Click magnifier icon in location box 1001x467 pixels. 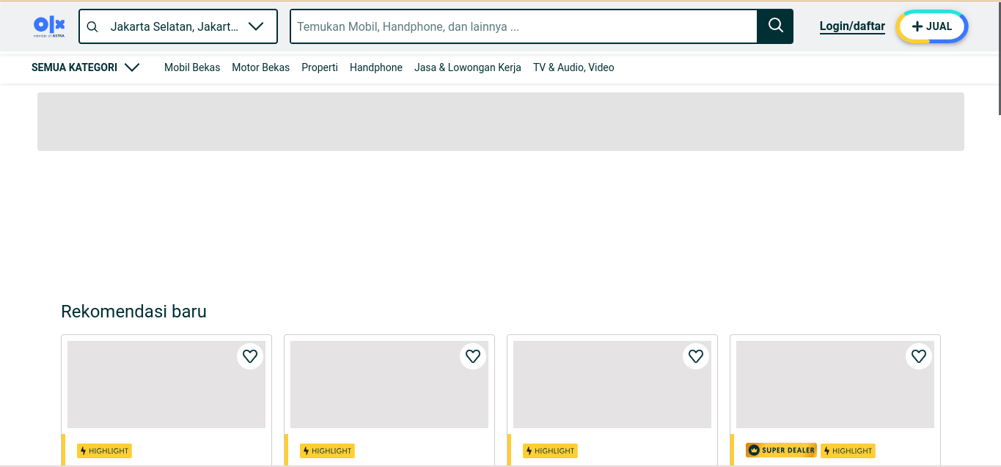coord(92,27)
